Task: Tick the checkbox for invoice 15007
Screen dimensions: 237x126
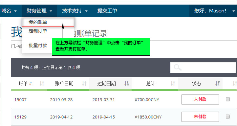Action: [x=227, y=99]
